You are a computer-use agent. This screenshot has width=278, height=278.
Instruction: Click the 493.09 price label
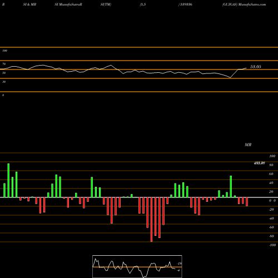259,163
